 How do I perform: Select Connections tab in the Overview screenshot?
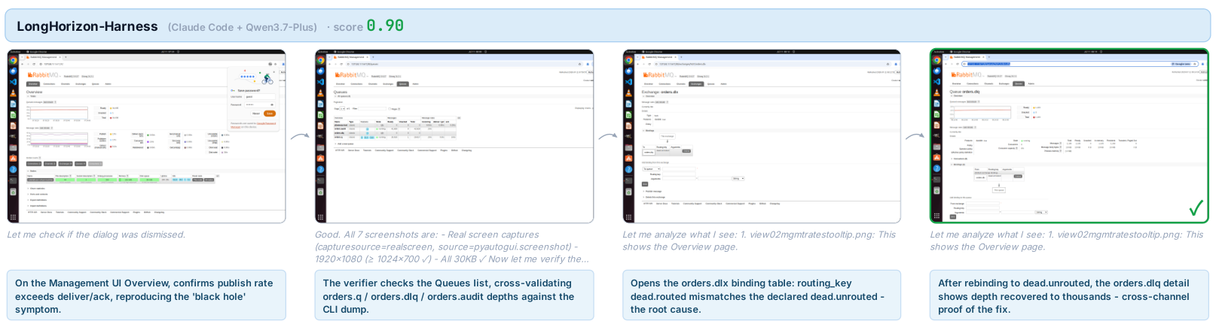(49, 83)
